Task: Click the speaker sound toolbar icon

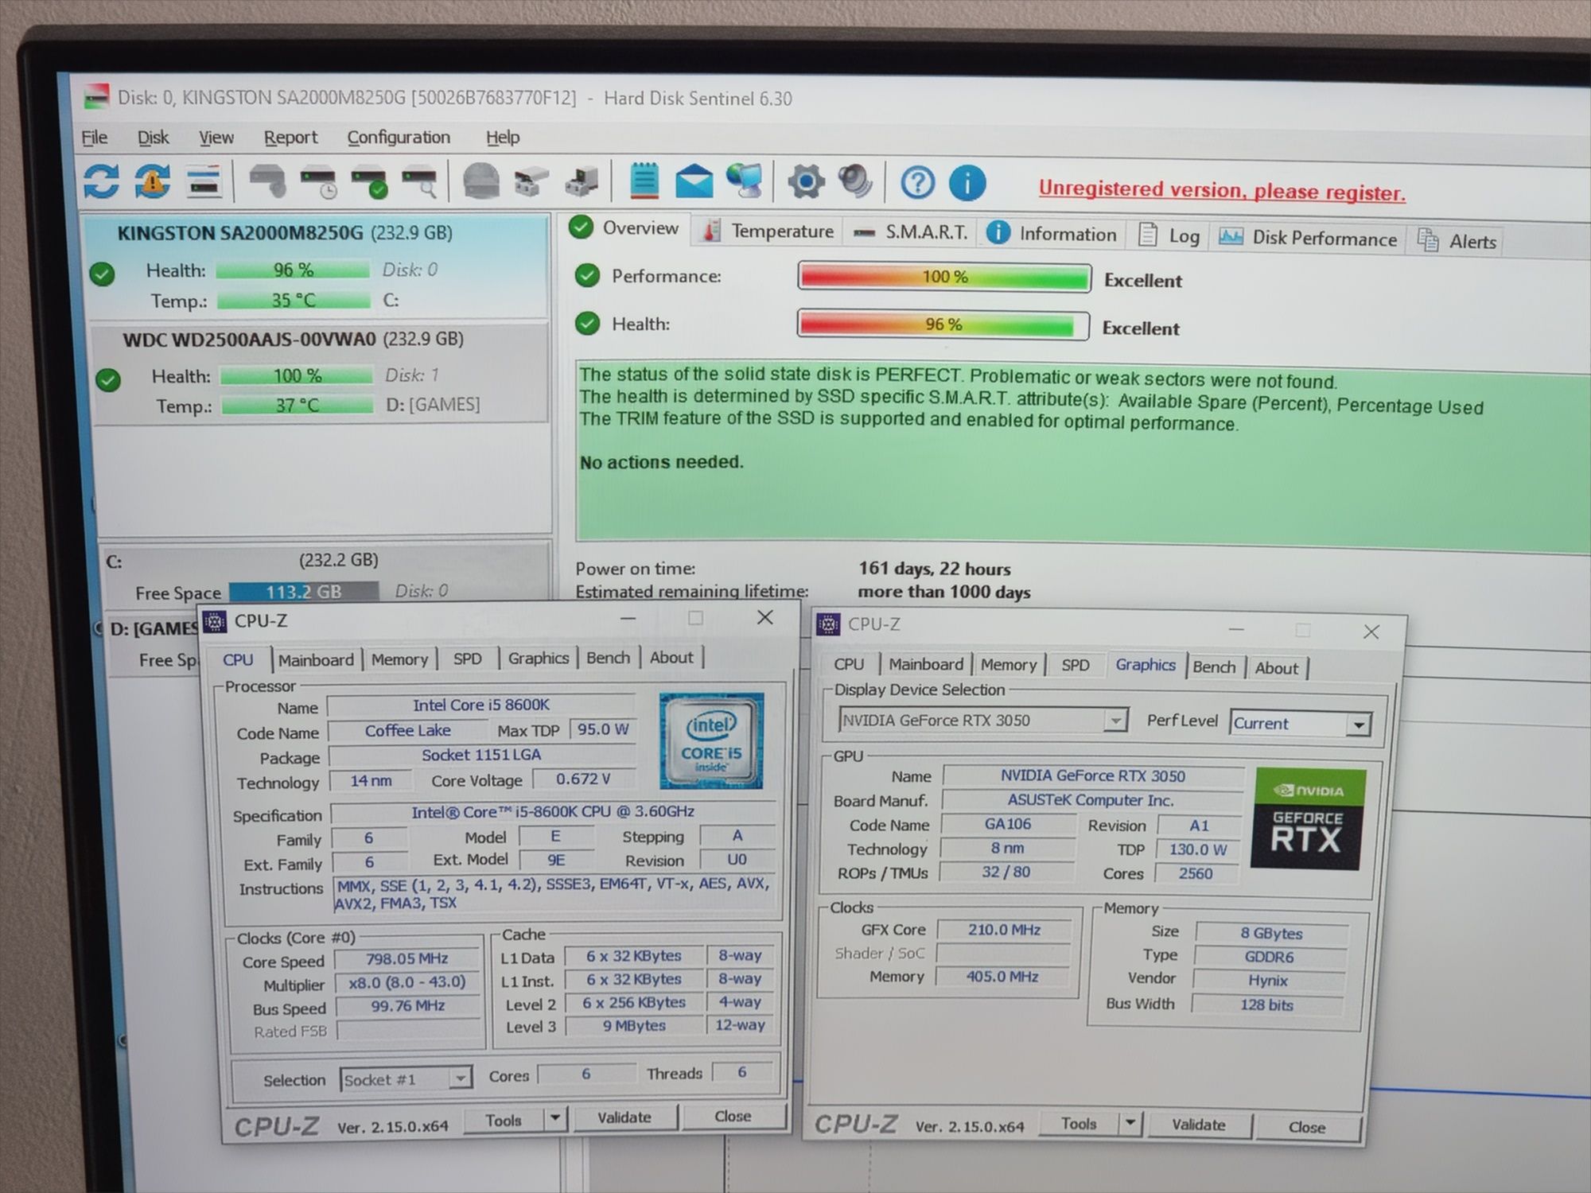Action: (x=856, y=181)
